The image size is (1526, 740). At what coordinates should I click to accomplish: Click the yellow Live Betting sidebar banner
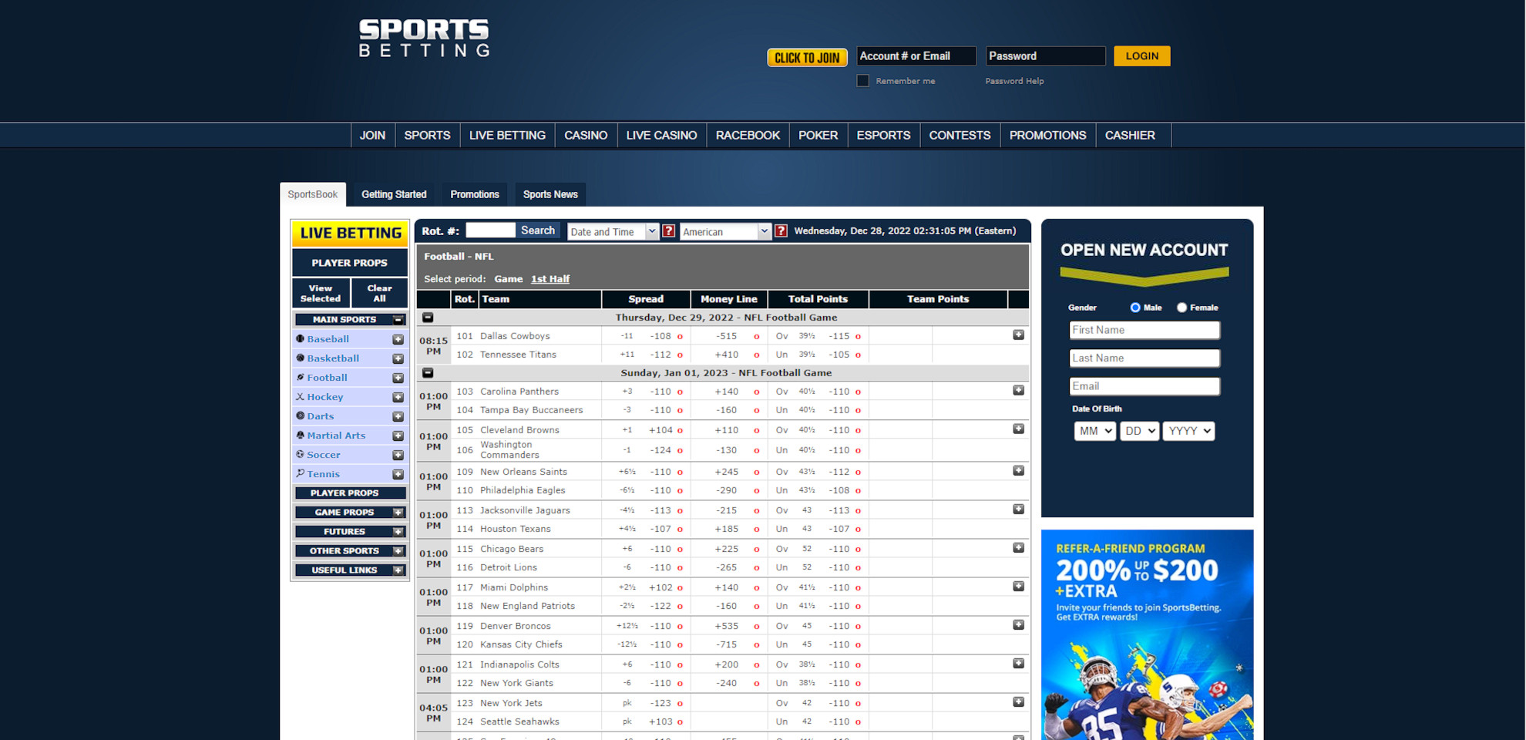coord(350,233)
